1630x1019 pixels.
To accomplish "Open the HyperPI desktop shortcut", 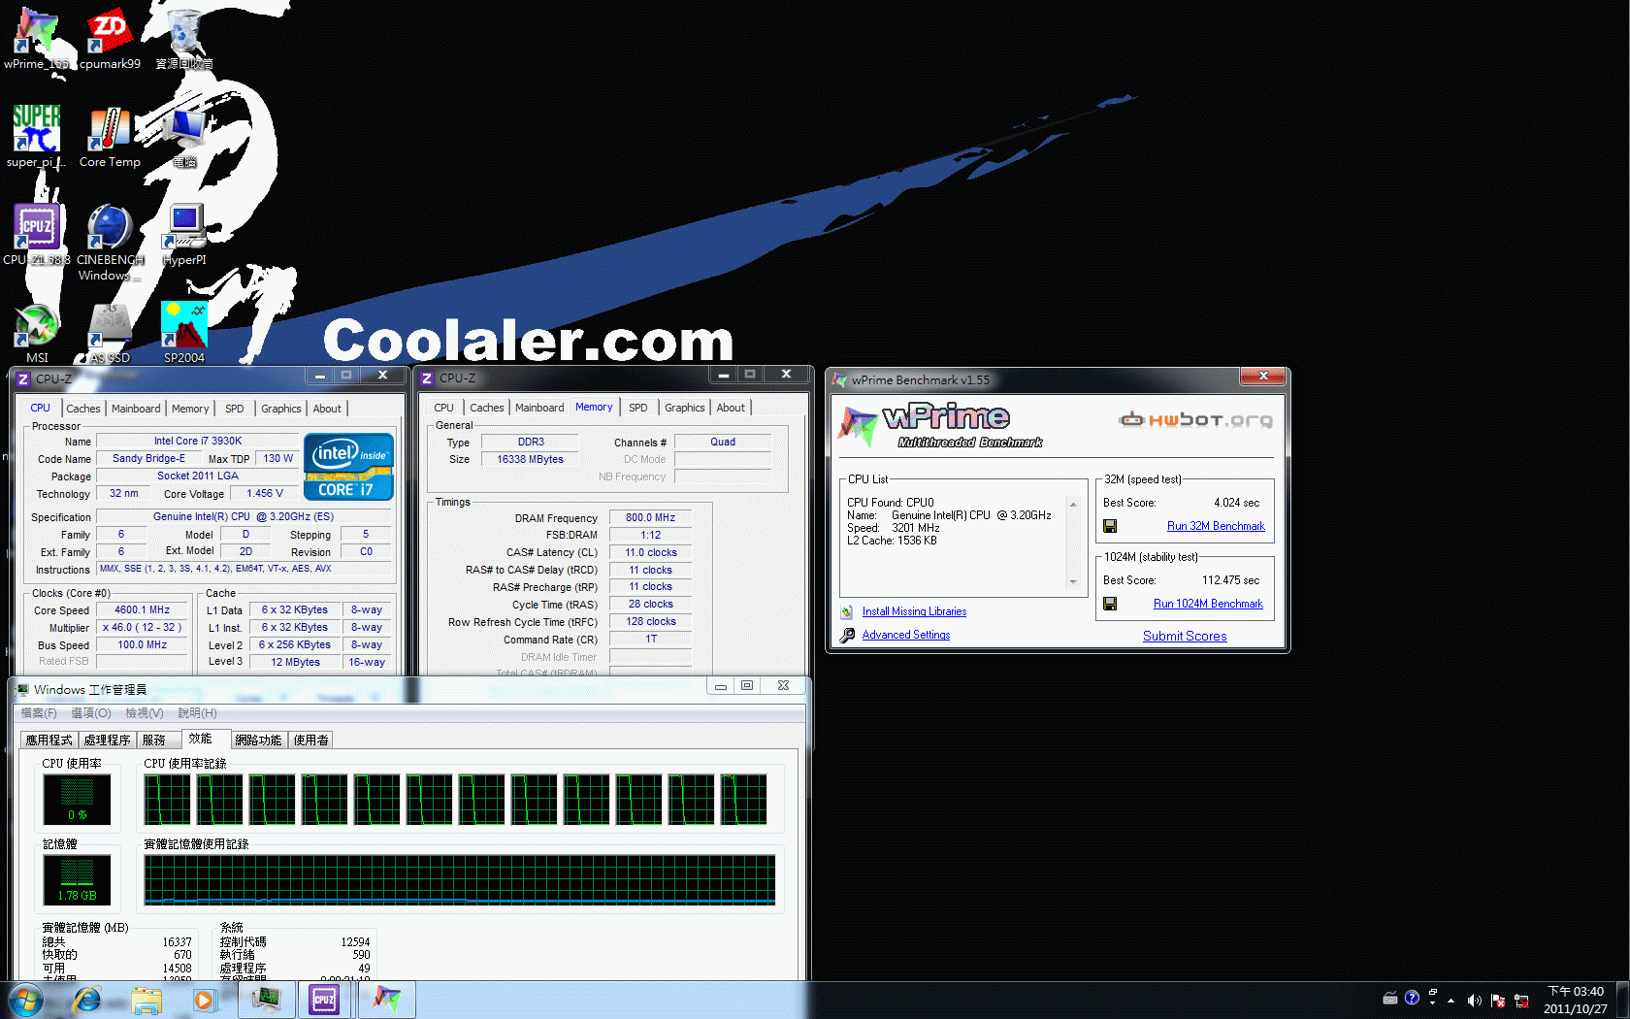I will [x=184, y=235].
